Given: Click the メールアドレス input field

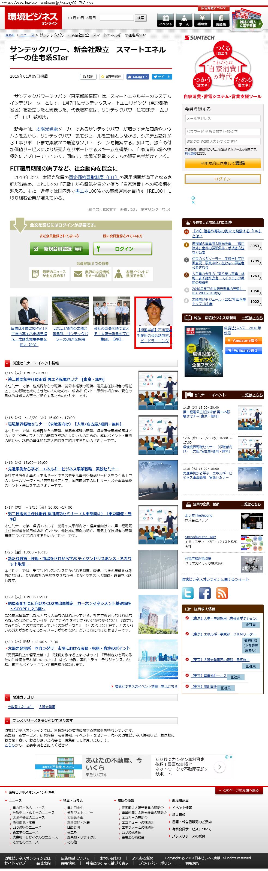Looking at the screenshot, I should [x=222, y=119].
